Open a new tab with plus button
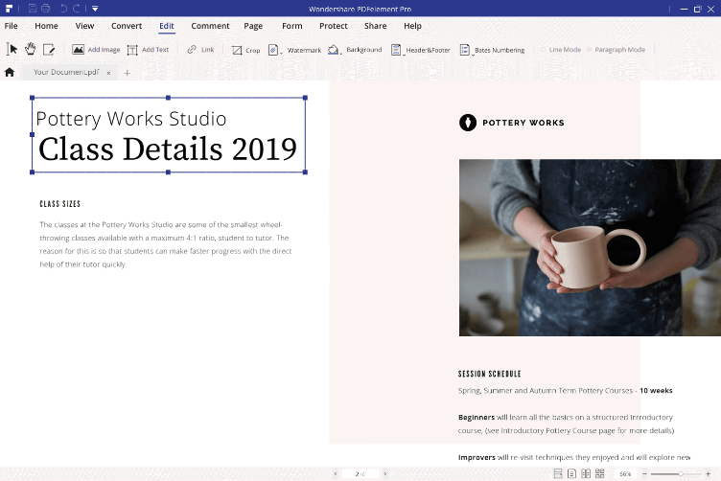Image resolution: width=721 pixels, height=481 pixels. (x=127, y=73)
